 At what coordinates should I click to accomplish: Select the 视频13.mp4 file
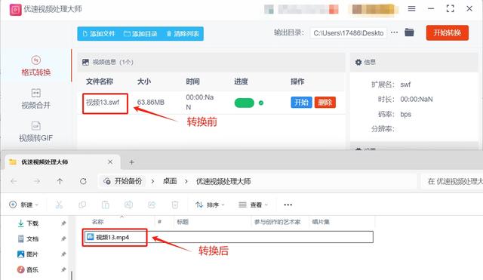point(229,237)
